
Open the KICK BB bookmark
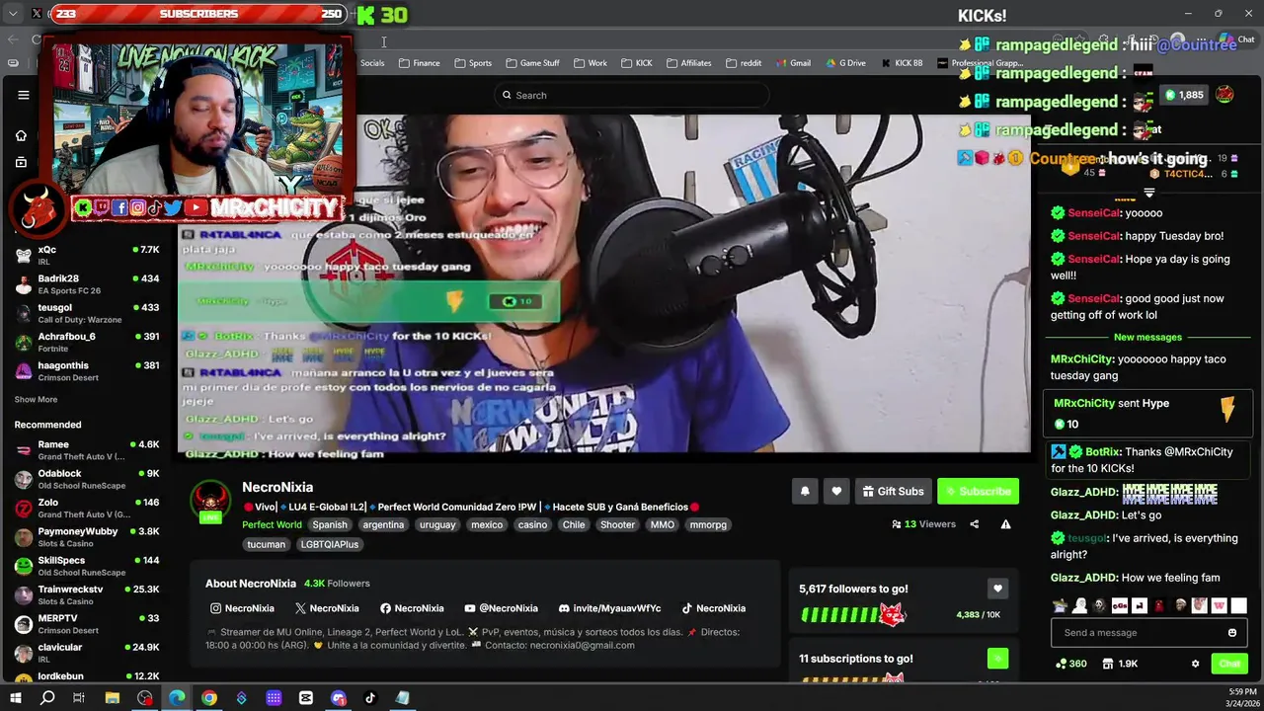click(x=901, y=63)
